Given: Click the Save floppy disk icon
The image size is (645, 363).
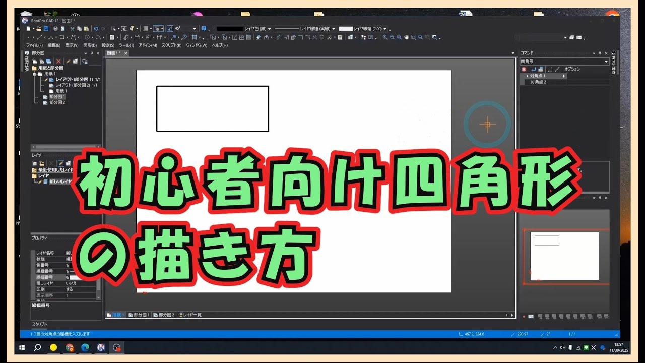Looking at the screenshot, I should [46, 29].
